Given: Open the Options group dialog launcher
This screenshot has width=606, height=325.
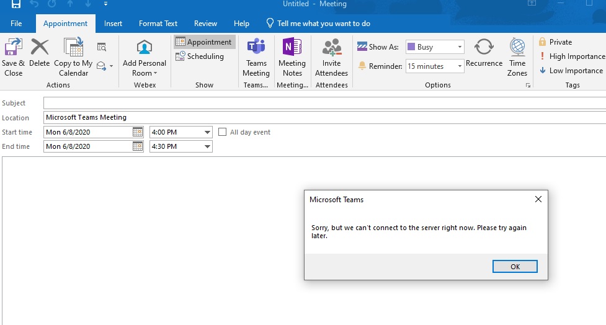Looking at the screenshot, I should 528,86.
